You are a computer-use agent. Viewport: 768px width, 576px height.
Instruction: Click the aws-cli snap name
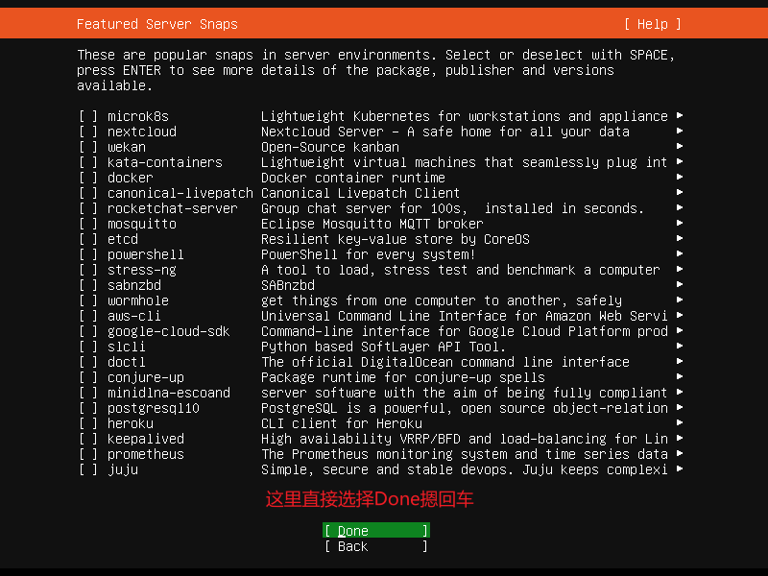[x=134, y=316]
